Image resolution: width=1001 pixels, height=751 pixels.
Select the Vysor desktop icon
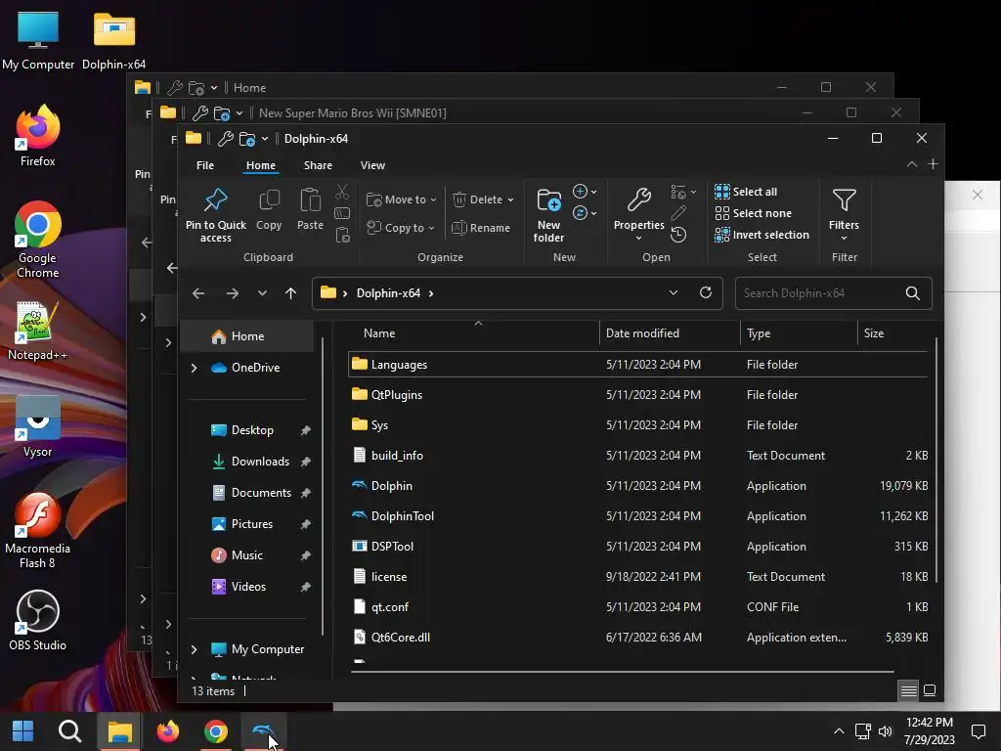[x=38, y=426]
